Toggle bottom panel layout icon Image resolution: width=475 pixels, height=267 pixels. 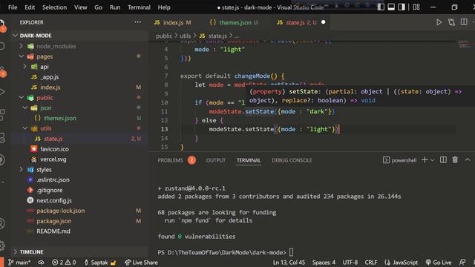(x=391, y=7)
